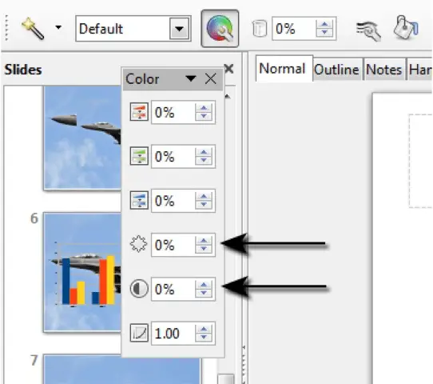Click the Transparency icon in toolbar

point(260,28)
